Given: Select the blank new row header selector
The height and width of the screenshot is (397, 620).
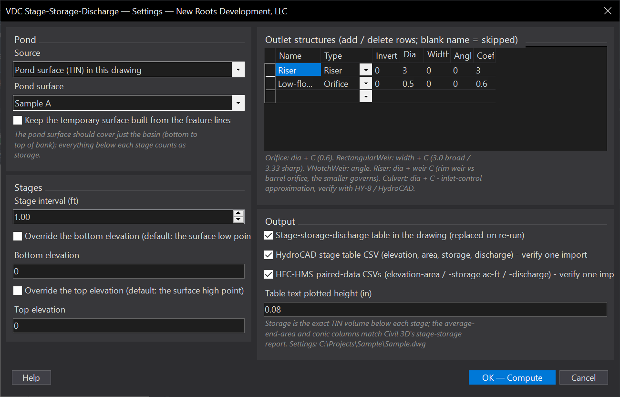Looking at the screenshot, I should (270, 96).
